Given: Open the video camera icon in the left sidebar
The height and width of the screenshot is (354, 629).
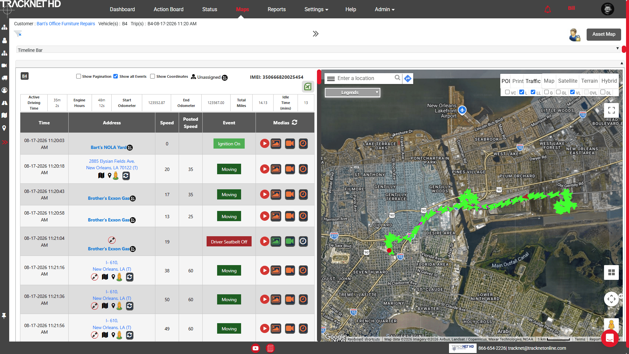Looking at the screenshot, I should pyautogui.click(x=4, y=65).
